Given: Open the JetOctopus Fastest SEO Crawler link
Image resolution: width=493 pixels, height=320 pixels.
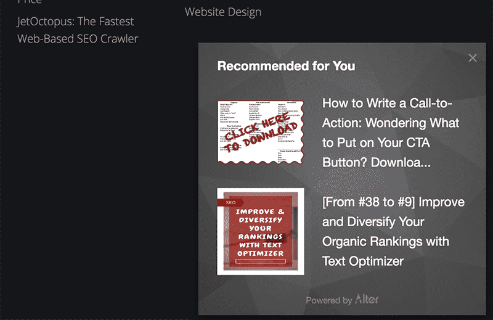Looking at the screenshot, I should (78, 30).
